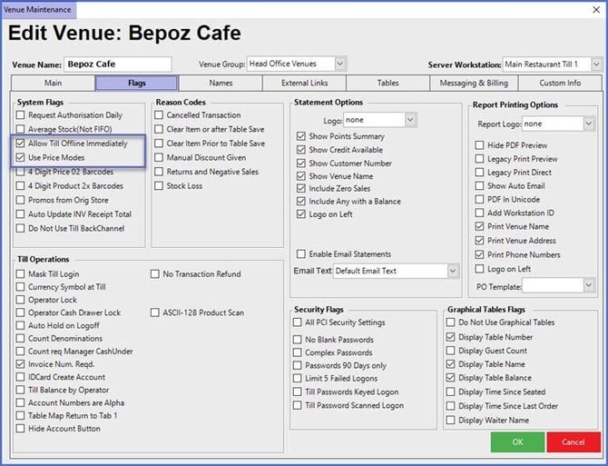Open the statement Logo dropdown
Screen dimensions: 608x466
[x=410, y=119]
